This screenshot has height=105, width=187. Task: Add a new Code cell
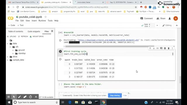click(12, 25)
